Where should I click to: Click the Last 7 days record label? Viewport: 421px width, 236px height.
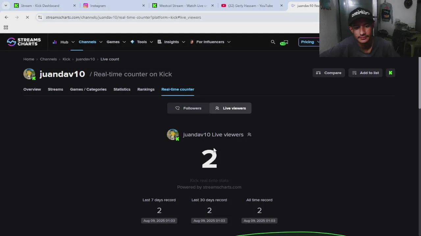pyautogui.click(x=159, y=200)
